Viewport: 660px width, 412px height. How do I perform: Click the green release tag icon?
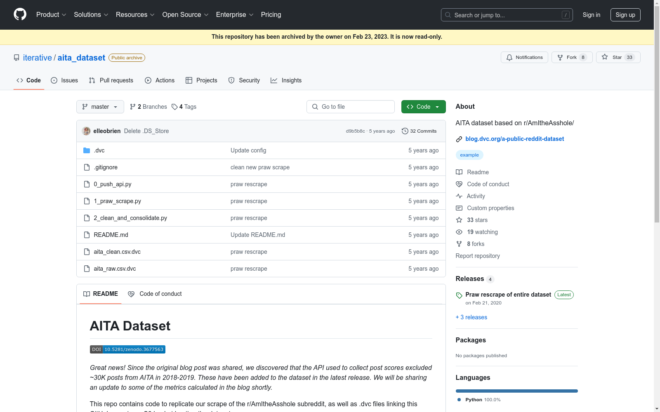[459, 295]
